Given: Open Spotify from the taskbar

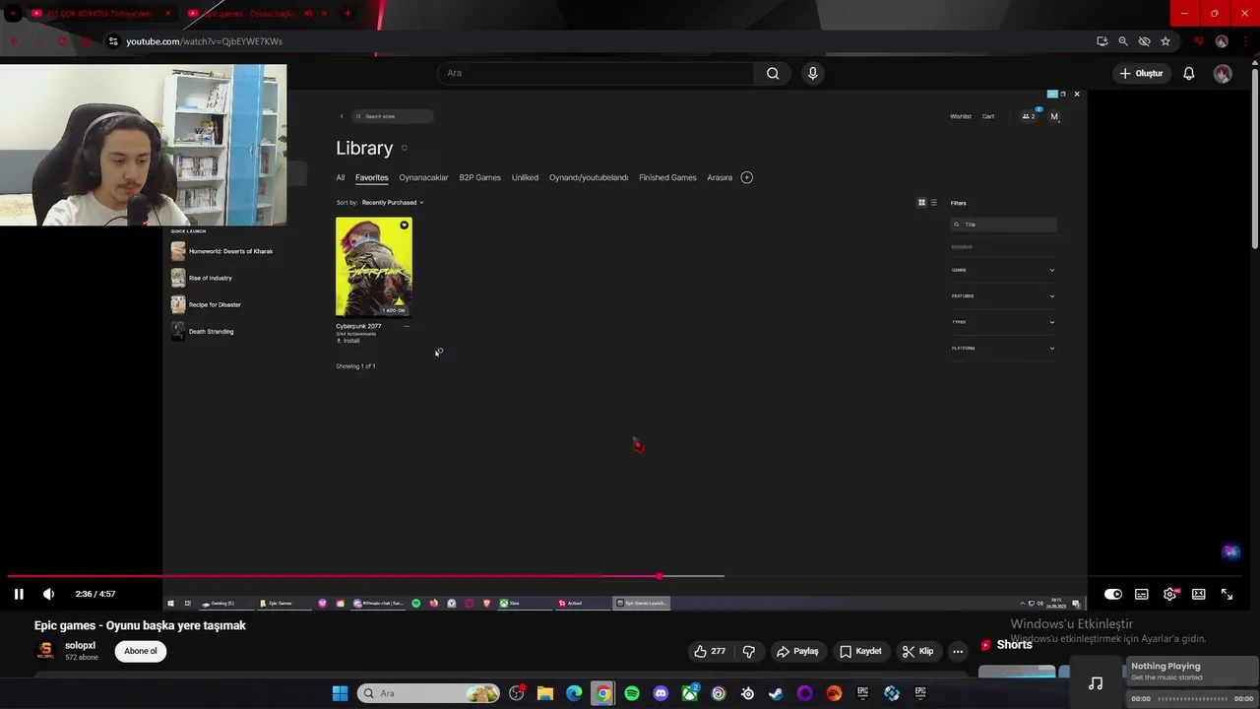Looking at the screenshot, I should [x=632, y=693].
